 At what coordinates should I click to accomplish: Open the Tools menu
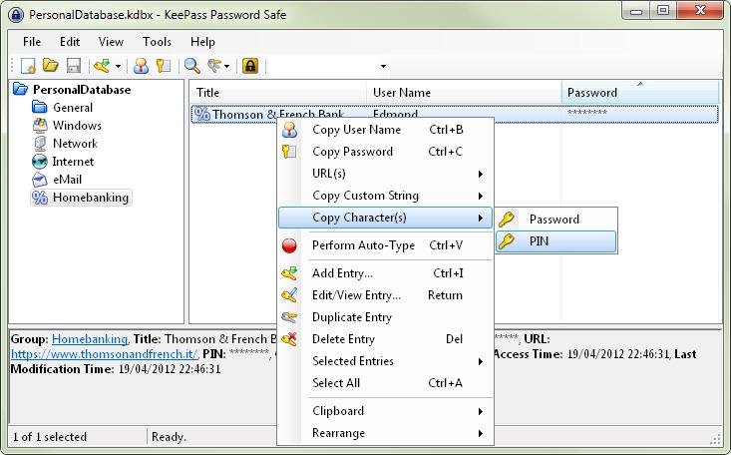158,42
